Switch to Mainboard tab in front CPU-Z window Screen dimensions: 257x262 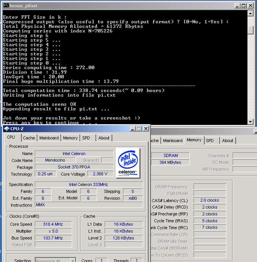(49, 138)
